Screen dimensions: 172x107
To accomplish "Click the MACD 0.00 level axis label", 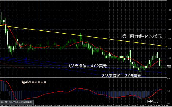I will (x=169, y=91).
